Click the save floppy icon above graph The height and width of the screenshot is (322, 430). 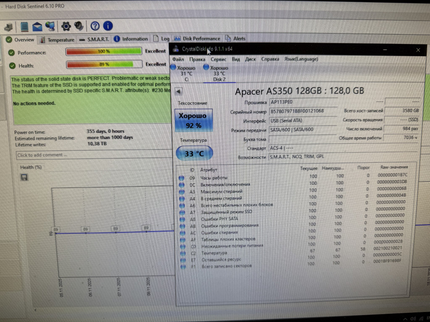click(x=24, y=177)
